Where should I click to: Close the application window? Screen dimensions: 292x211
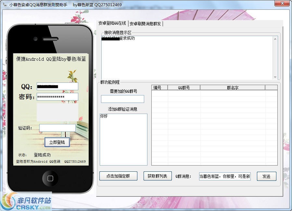point(282,3)
